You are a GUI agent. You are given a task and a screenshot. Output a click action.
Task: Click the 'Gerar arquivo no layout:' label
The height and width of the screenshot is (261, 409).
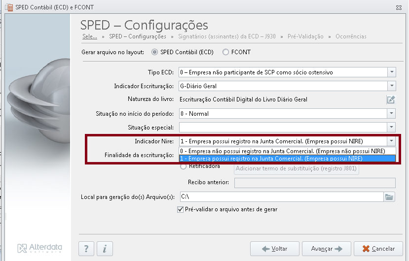click(x=112, y=52)
